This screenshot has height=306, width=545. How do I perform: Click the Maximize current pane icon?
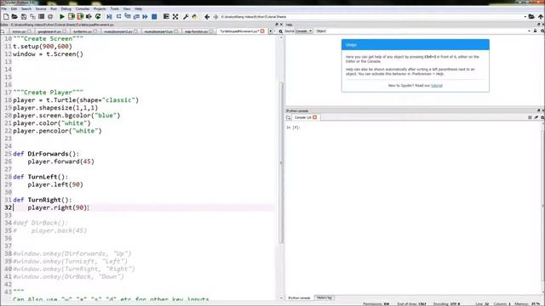pos(166,17)
